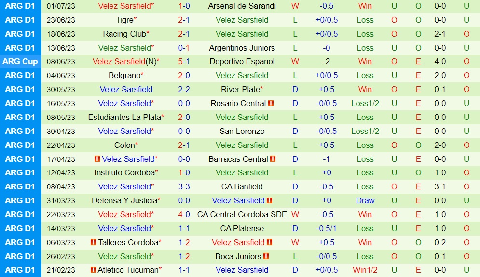
Task: Click the 5-1 match score
Action: [x=184, y=61]
